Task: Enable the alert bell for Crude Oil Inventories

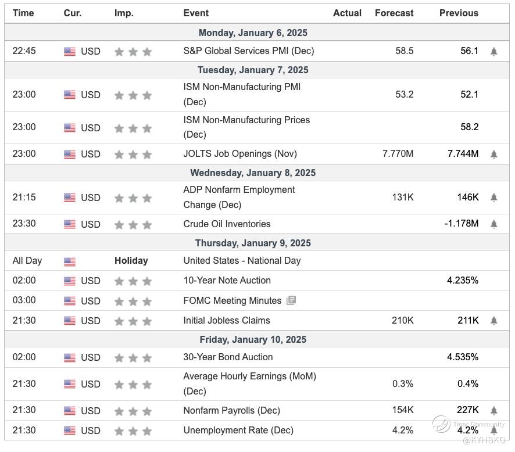Action: coord(493,224)
